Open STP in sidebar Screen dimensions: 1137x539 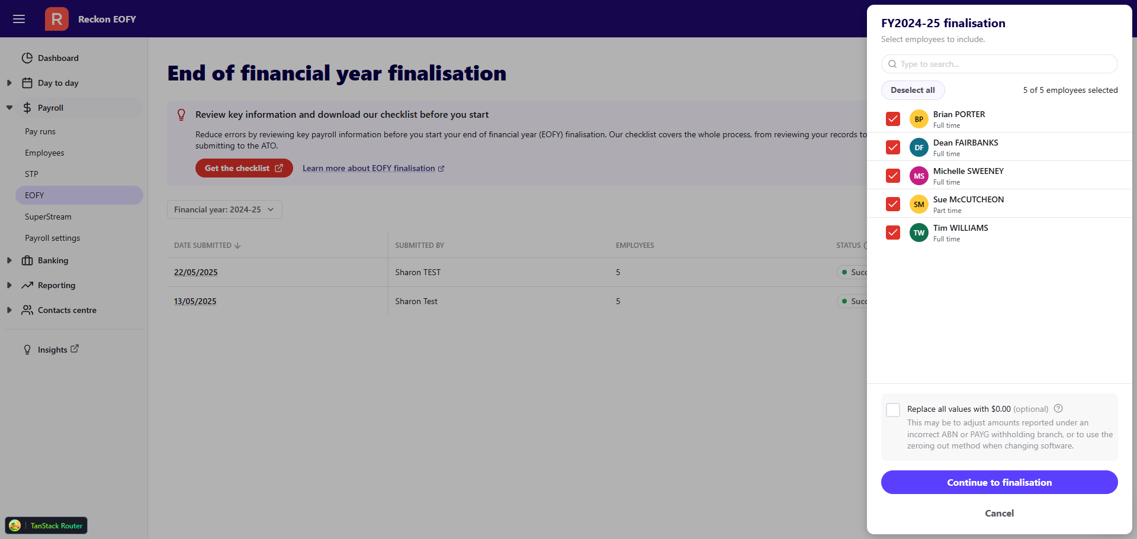31,174
